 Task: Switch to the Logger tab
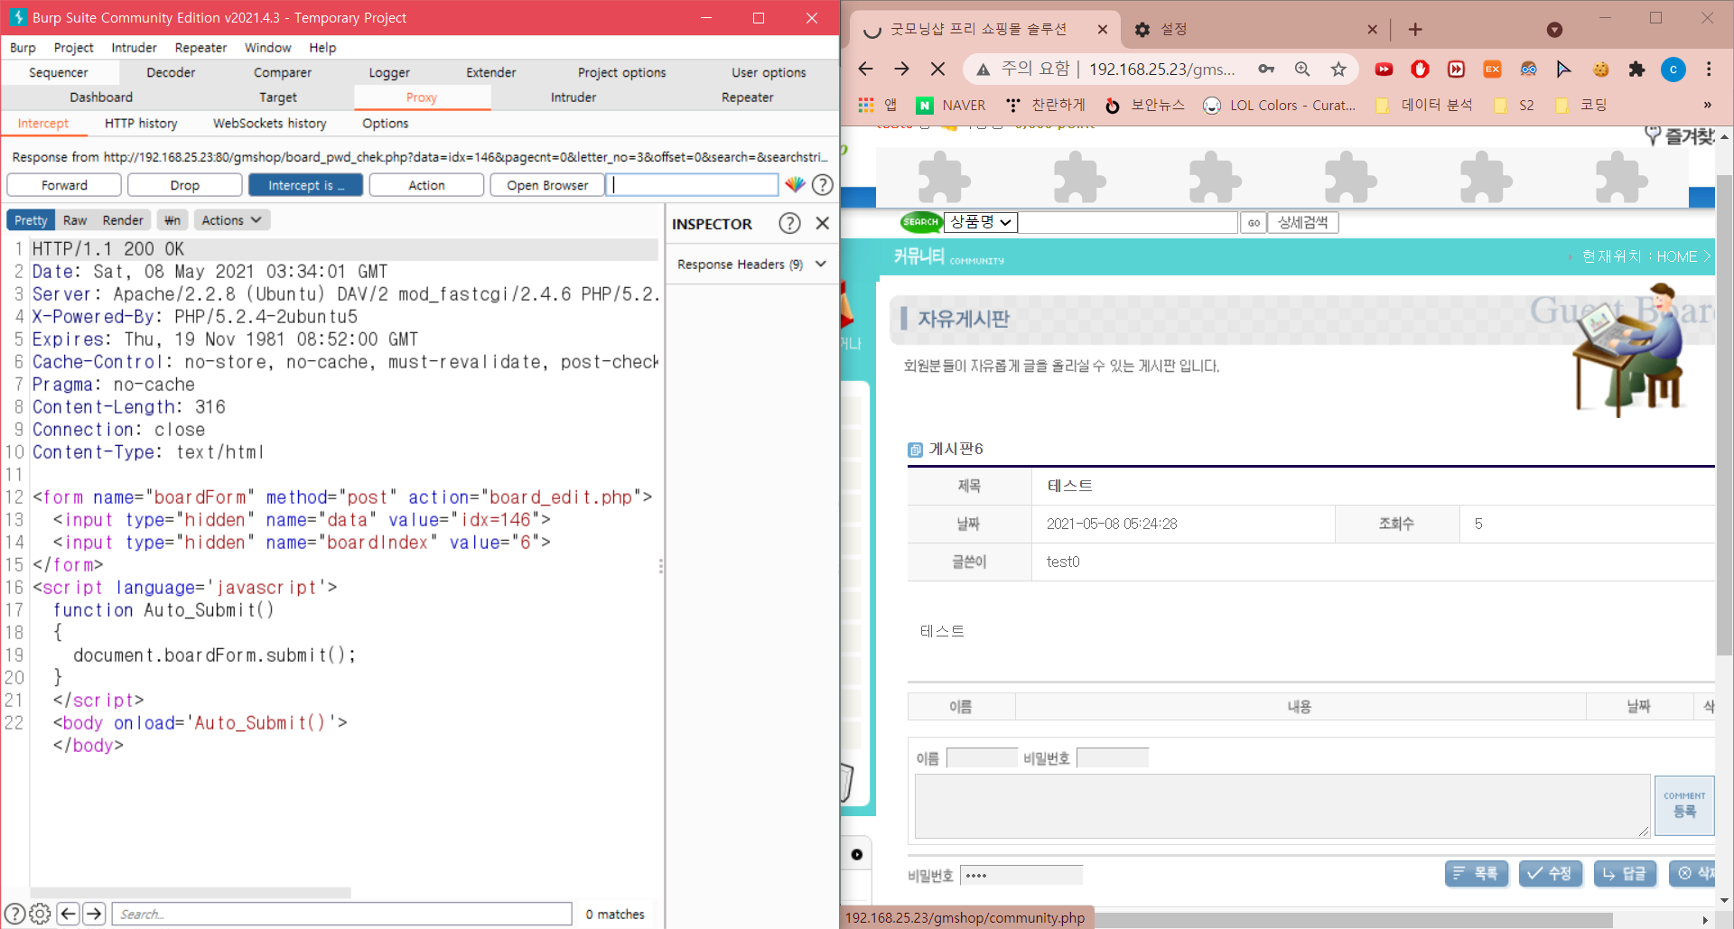(389, 72)
